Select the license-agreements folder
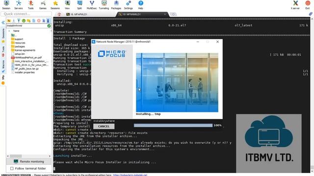The width and height of the screenshot is (314, 176). (x=23, y=50)
